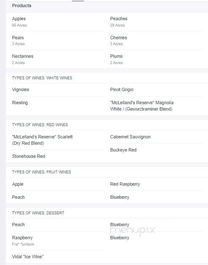Image resolution: width=208 pixels, height=265 pixels.
Task: Click the menupix watermark logo
Action: [x=132, y=230]
